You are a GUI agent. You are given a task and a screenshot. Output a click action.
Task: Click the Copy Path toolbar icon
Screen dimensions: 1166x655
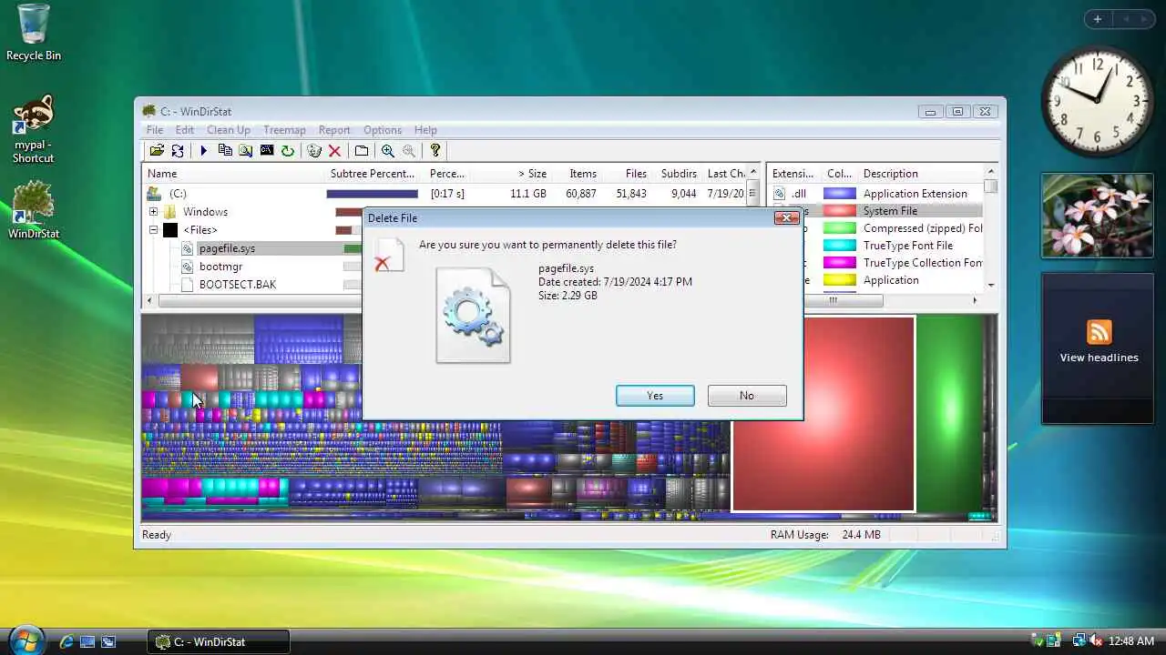tap(225, 151)
